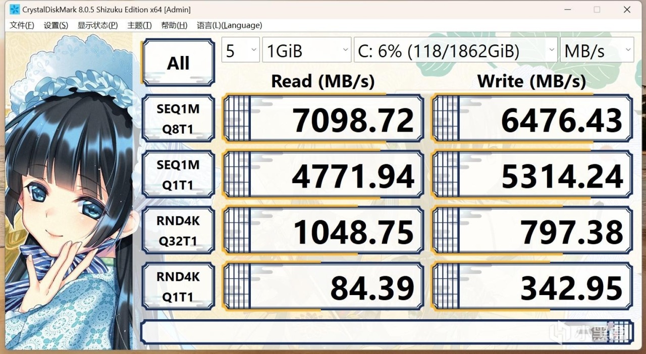Open the 文件(F) menu
646x354 pixels.
click(22, 25)
